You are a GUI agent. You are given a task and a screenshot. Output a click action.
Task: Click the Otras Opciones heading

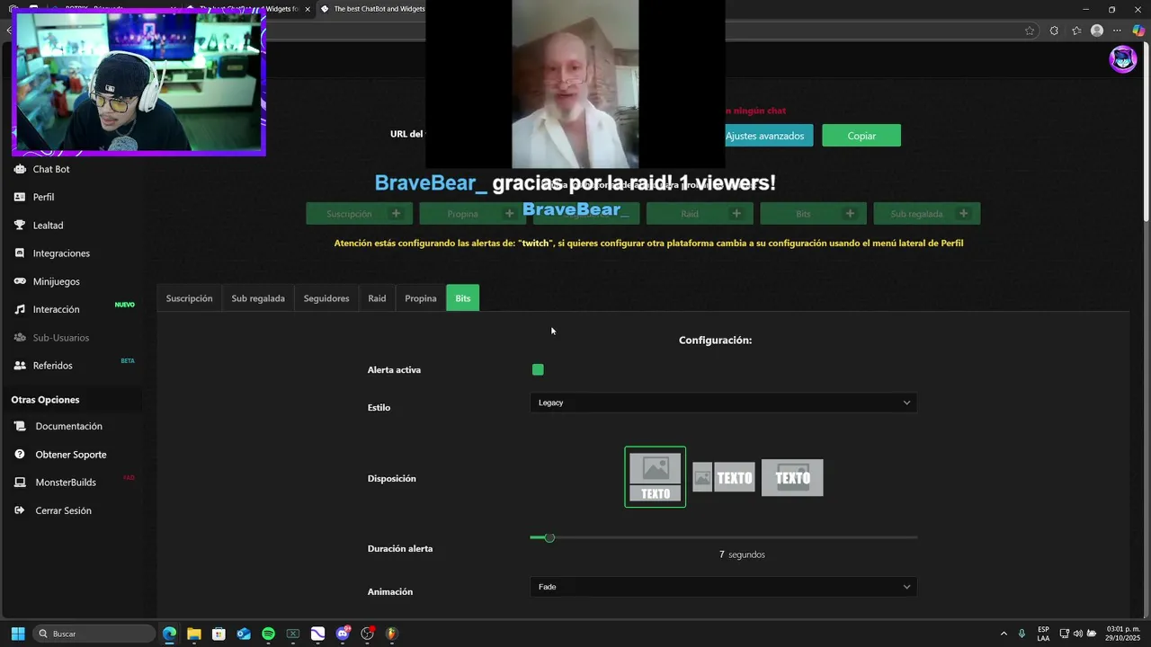45,400
